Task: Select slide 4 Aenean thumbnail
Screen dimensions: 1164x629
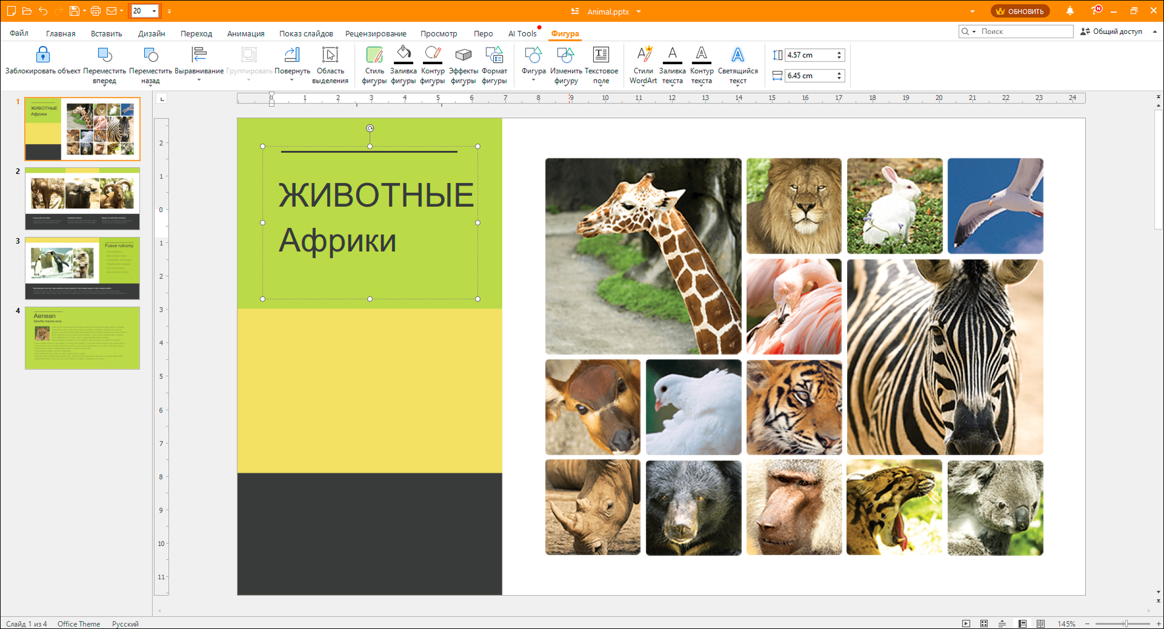Action: [x=83, y=338]
